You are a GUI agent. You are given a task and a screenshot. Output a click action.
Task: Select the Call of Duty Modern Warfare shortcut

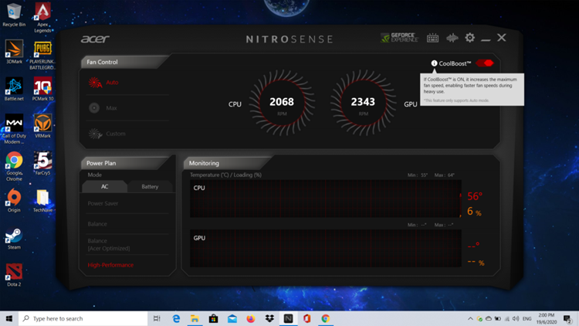pyautogui.click(x=14, y=129)
